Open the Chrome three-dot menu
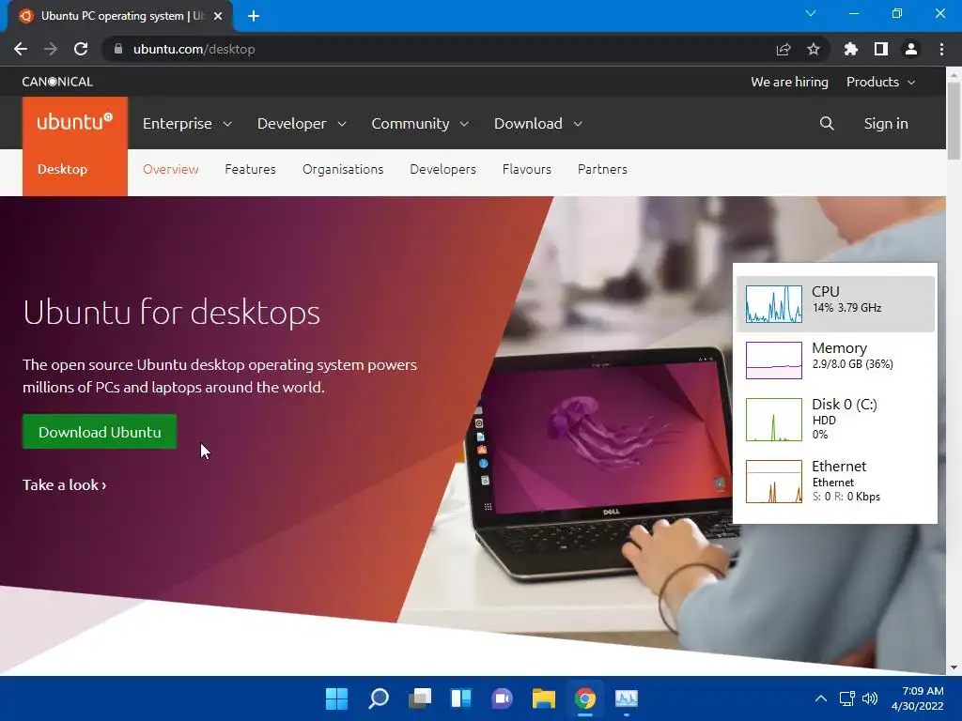The width and height of the screenshot is (962, 721). pyautogui.click(x=941, y=49)
